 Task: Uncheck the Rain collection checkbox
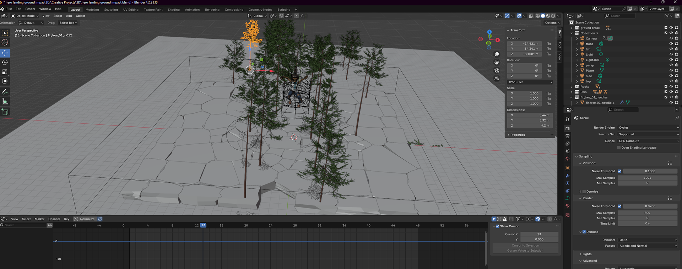click(666, 92)
